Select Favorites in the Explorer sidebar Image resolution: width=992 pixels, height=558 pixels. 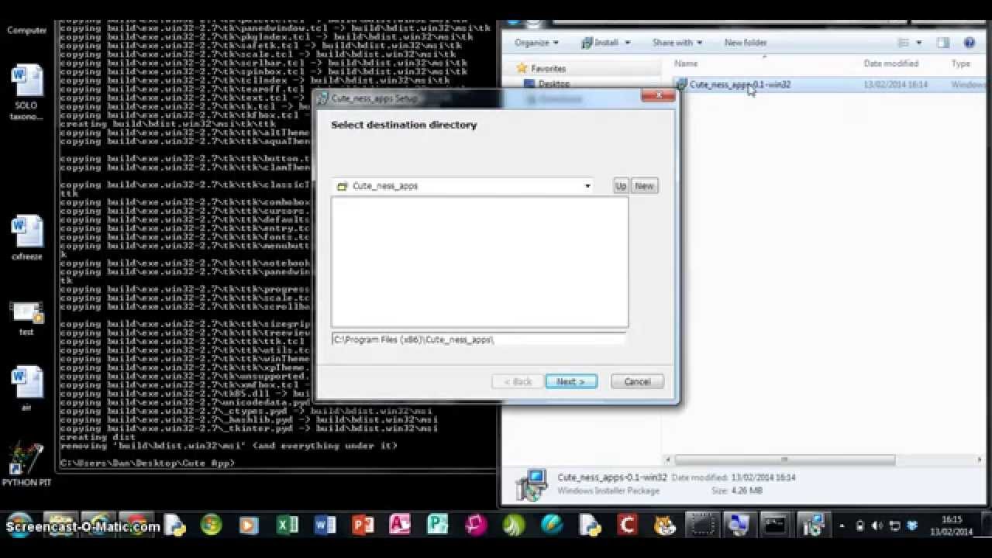pos(548,69)
